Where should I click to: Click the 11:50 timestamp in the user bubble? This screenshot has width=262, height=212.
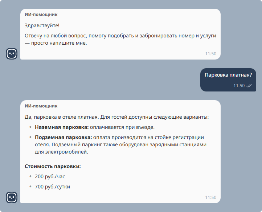coord(239,86)
